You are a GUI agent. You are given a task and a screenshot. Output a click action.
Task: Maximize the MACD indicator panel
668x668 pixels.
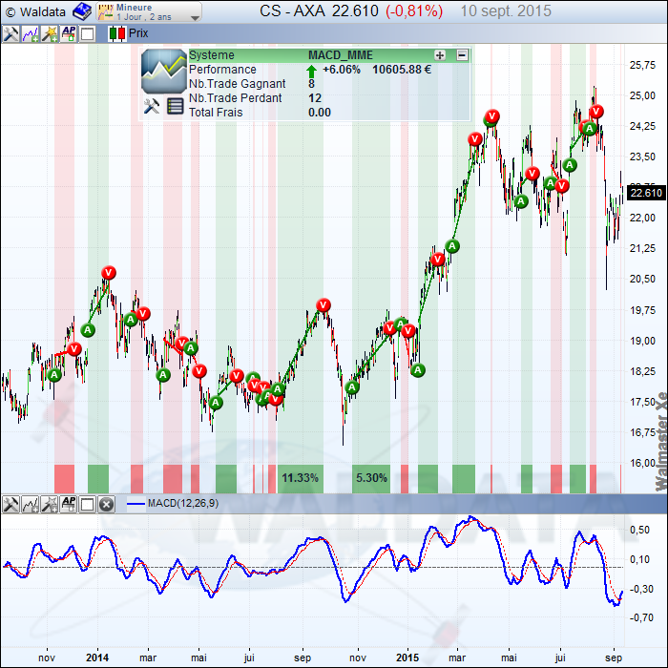point(88,505)
